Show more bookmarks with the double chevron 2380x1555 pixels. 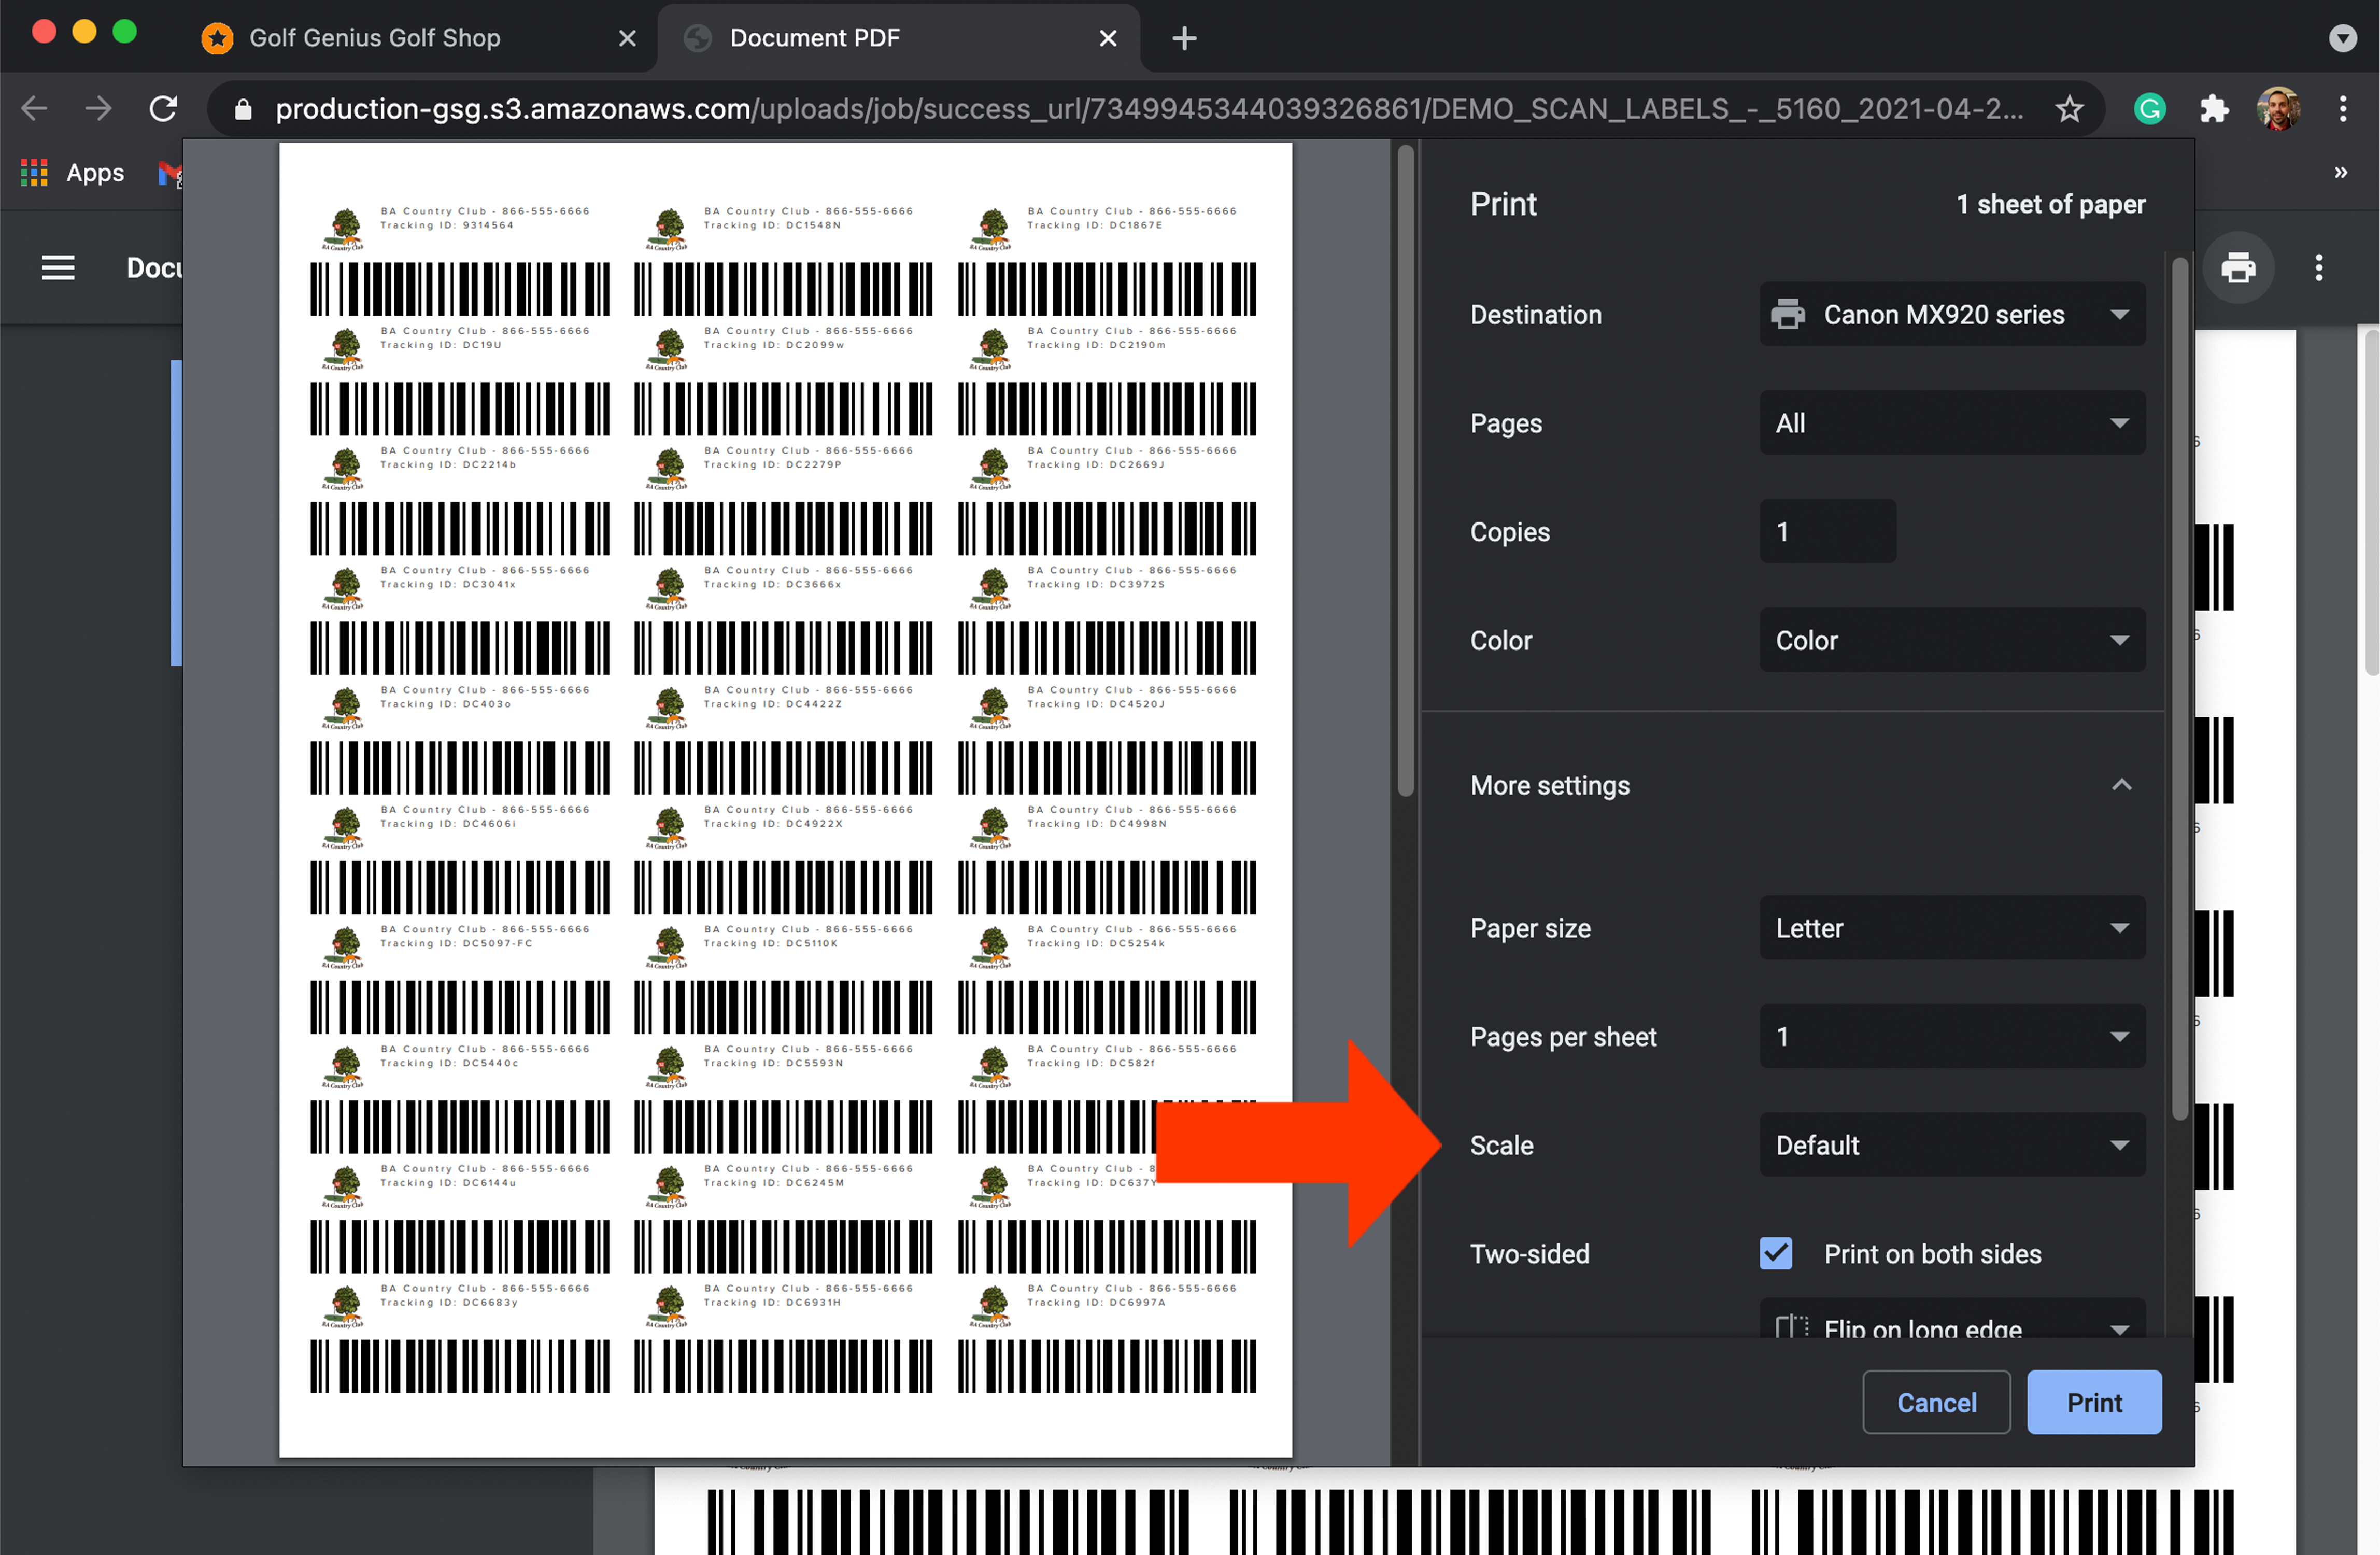pyautogui.click(x=2340, y=172)
